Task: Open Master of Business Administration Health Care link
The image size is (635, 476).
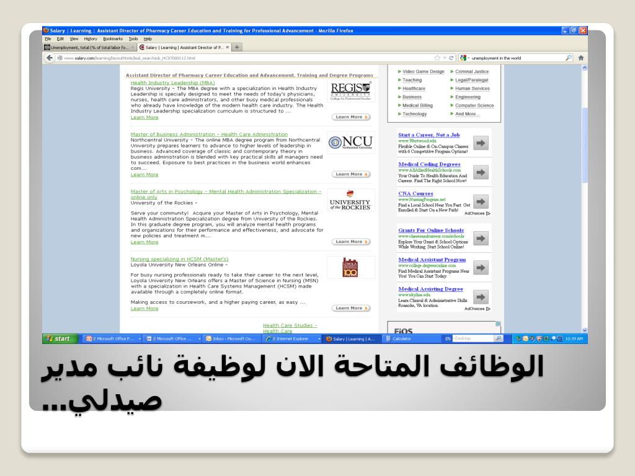Action: (209, 134)
